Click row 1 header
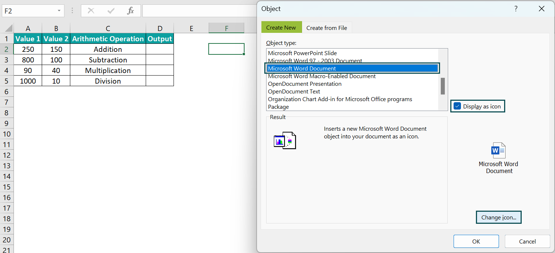The height and width of the screenshot is (253, 555). pyautogui.click(x=7, y=39)
